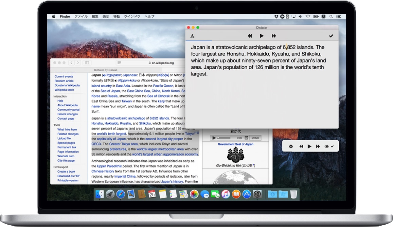Open Photos from the Dock
This screenshot has height=230, width=393.
194,194
